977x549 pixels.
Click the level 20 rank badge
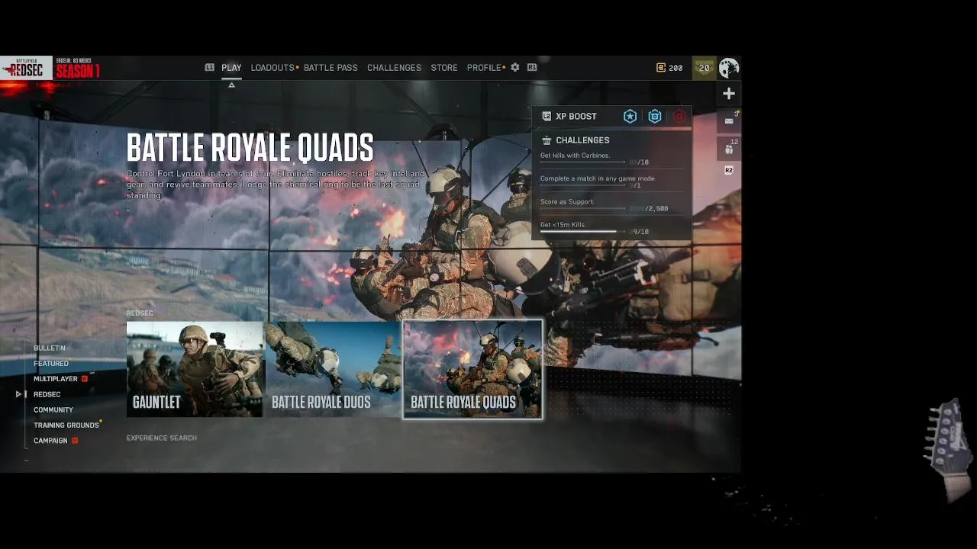coord(705,68)
